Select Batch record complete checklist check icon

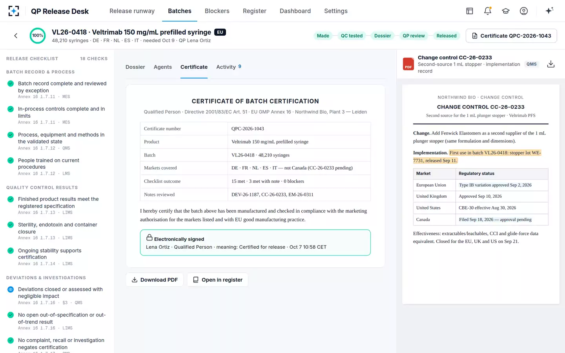tap(11, 84)
